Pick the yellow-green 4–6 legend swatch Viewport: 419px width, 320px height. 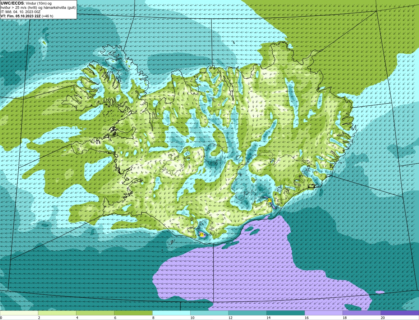[95, 313]
